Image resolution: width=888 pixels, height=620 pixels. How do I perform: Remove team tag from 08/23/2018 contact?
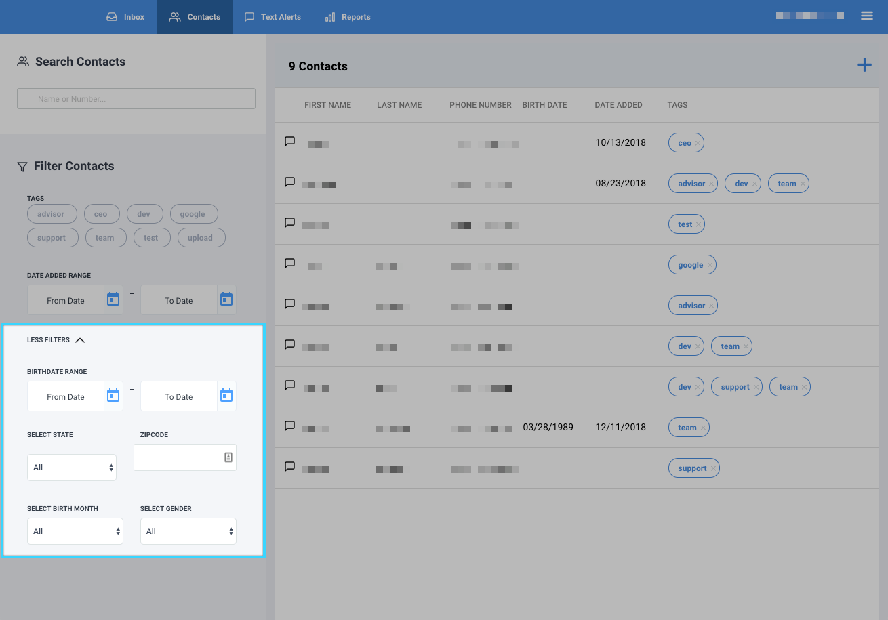803,184
